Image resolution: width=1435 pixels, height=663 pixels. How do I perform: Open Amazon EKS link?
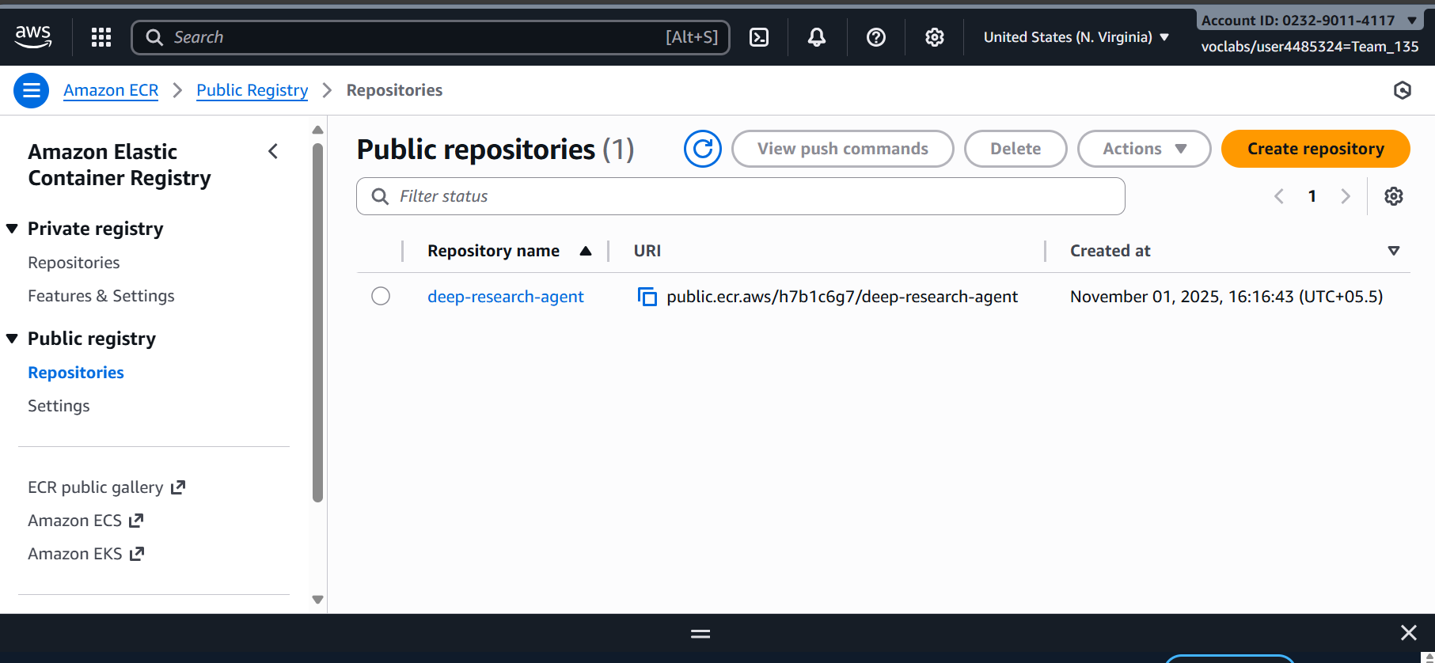[x=74, y=554]
